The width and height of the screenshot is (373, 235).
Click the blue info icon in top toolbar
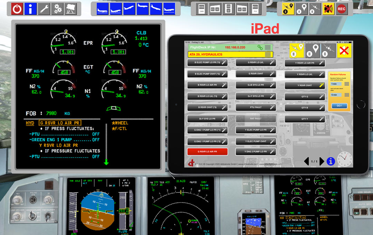[30, 8]
